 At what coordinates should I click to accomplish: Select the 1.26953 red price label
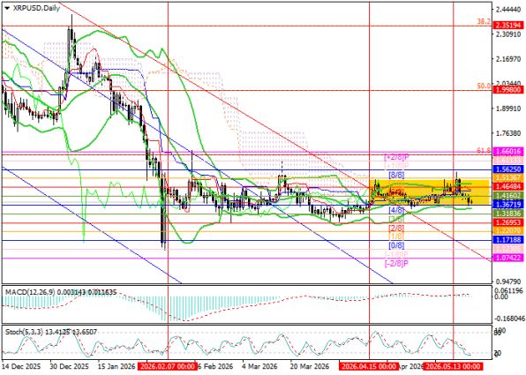pyautogui.click(x=508, y=222)
